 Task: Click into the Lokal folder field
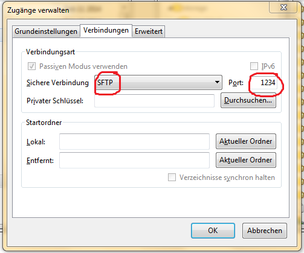(134, 141)
